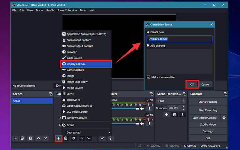Open transition properties three-dot menu

tap(182, 115)
